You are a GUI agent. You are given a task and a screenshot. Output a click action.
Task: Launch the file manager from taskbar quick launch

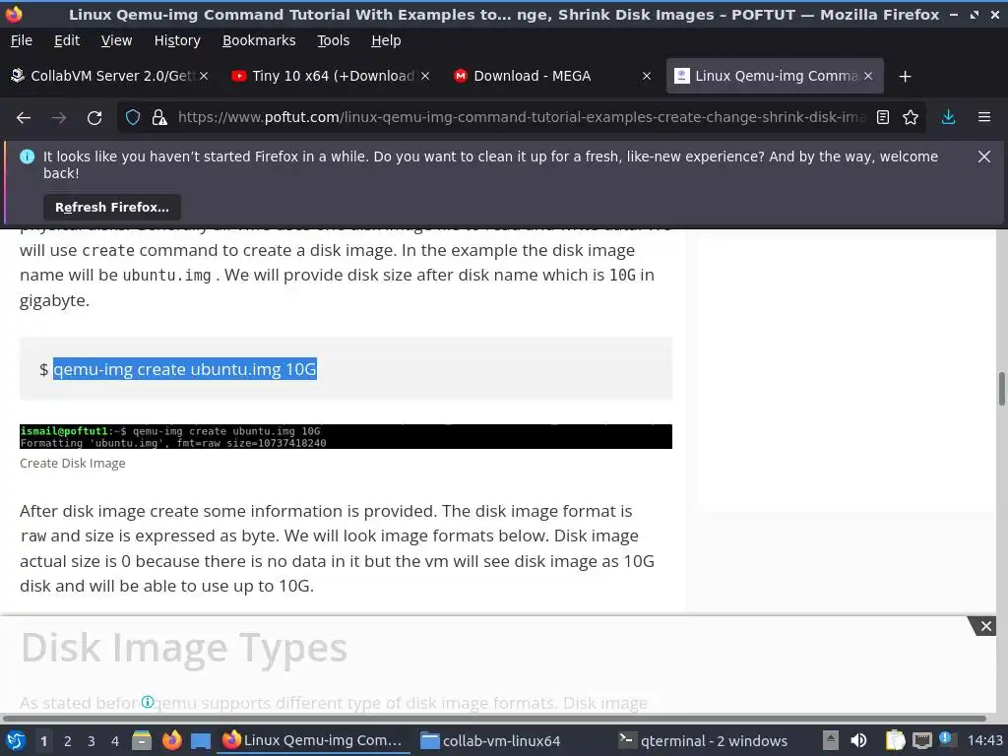[x=142, y=740]
